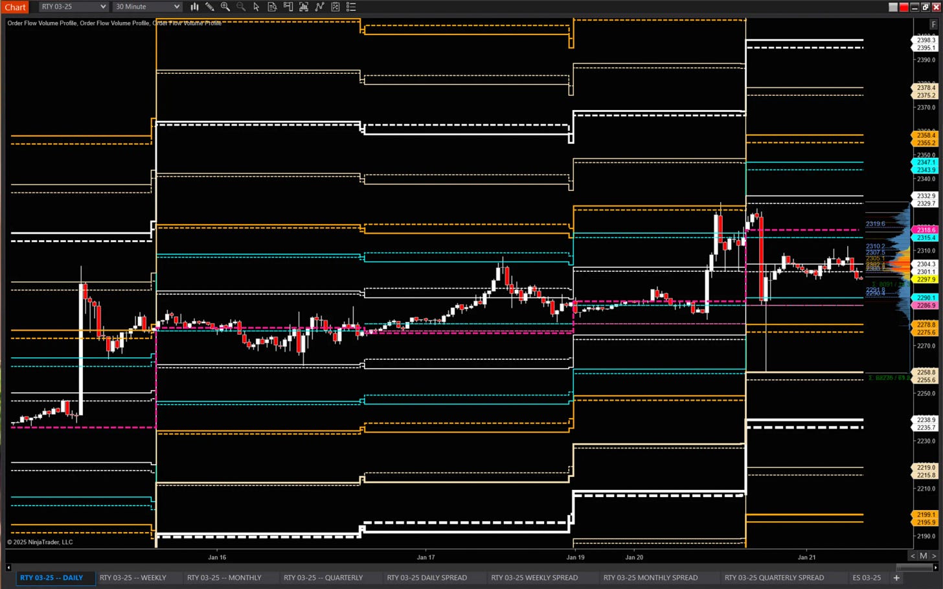943x589 pixels.
Task: Click the Jan 20 date label
Action: (634, 557)
